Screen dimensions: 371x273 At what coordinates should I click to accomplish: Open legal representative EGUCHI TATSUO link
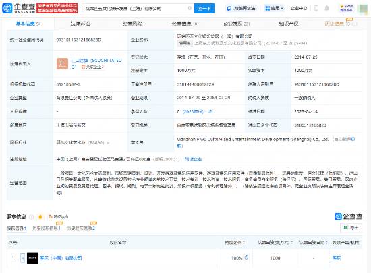96,63
